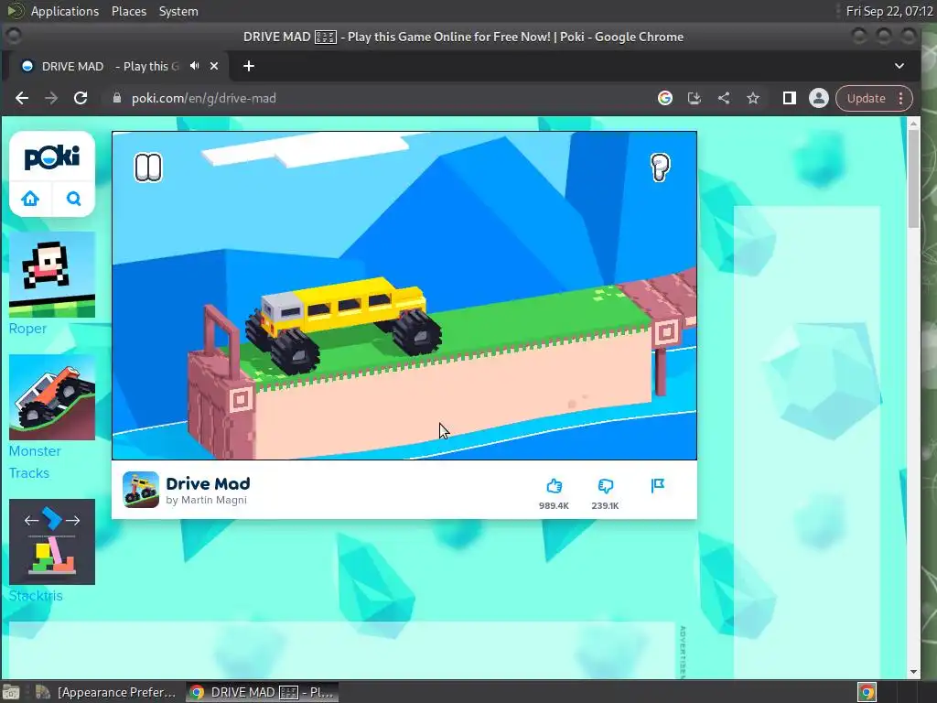Switch to DRIVE MAD taskbar window
The width and height of the screenshot is (937, 703).
pyautogui.click(x=262, y=692)
